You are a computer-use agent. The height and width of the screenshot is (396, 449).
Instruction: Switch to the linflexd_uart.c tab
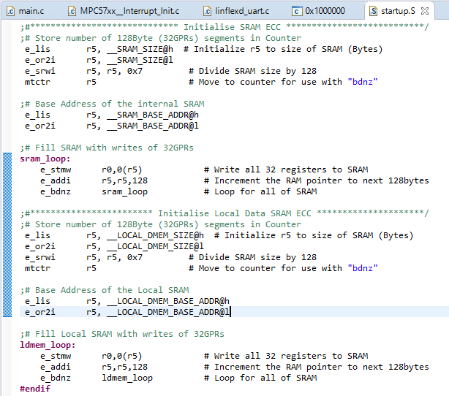pos(236,11)
